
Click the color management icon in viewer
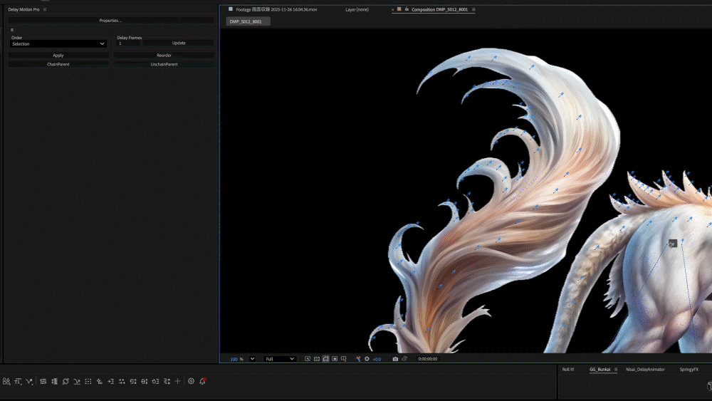(x=358, y=359)
